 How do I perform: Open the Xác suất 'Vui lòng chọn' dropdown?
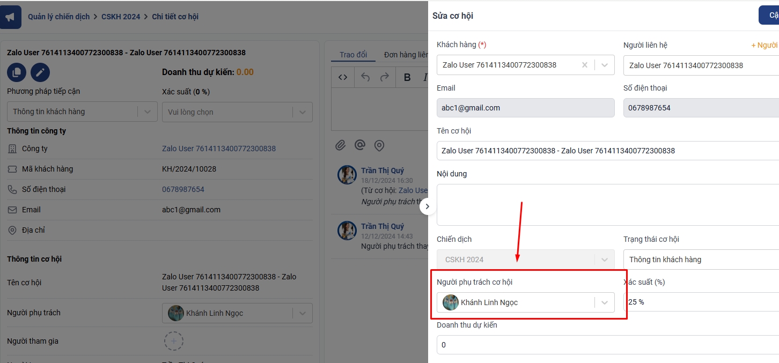point(237,112)
